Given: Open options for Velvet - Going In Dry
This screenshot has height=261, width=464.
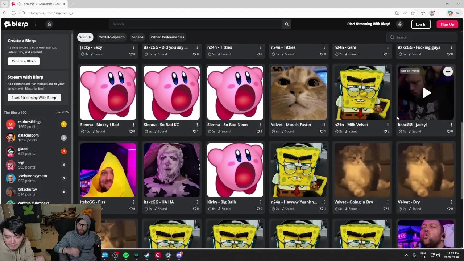Looking at the screenshot, I should (x=388, y=202).
